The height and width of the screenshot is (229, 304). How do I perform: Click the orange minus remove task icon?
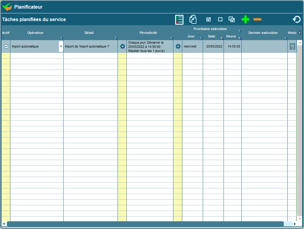click(x=257, y=20)
